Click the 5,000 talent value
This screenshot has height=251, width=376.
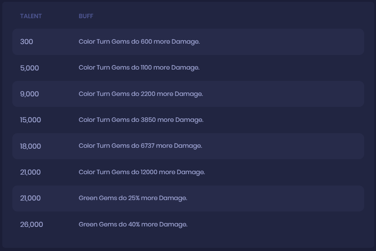[x=30, y=68]
